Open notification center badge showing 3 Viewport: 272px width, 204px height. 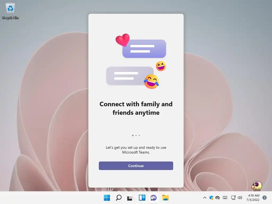(265, 198)
